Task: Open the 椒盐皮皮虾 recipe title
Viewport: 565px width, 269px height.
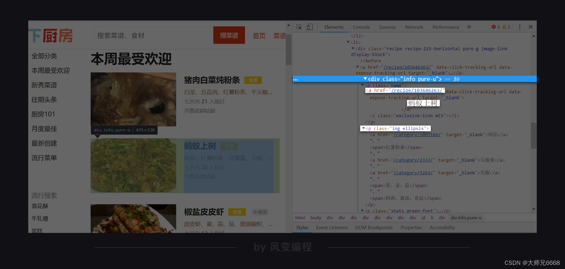Action: click(x=204, y=212)
